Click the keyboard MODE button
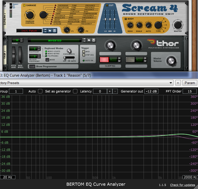Viewport: 198px width, 189px height. (47, 60)
